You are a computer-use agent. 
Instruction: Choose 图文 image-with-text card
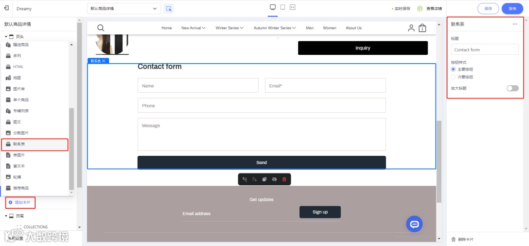pos(35,122)
